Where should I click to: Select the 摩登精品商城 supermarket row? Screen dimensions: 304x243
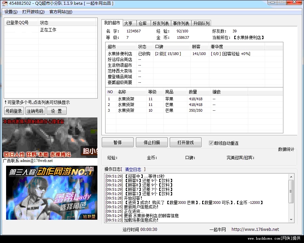pos(194,77)
